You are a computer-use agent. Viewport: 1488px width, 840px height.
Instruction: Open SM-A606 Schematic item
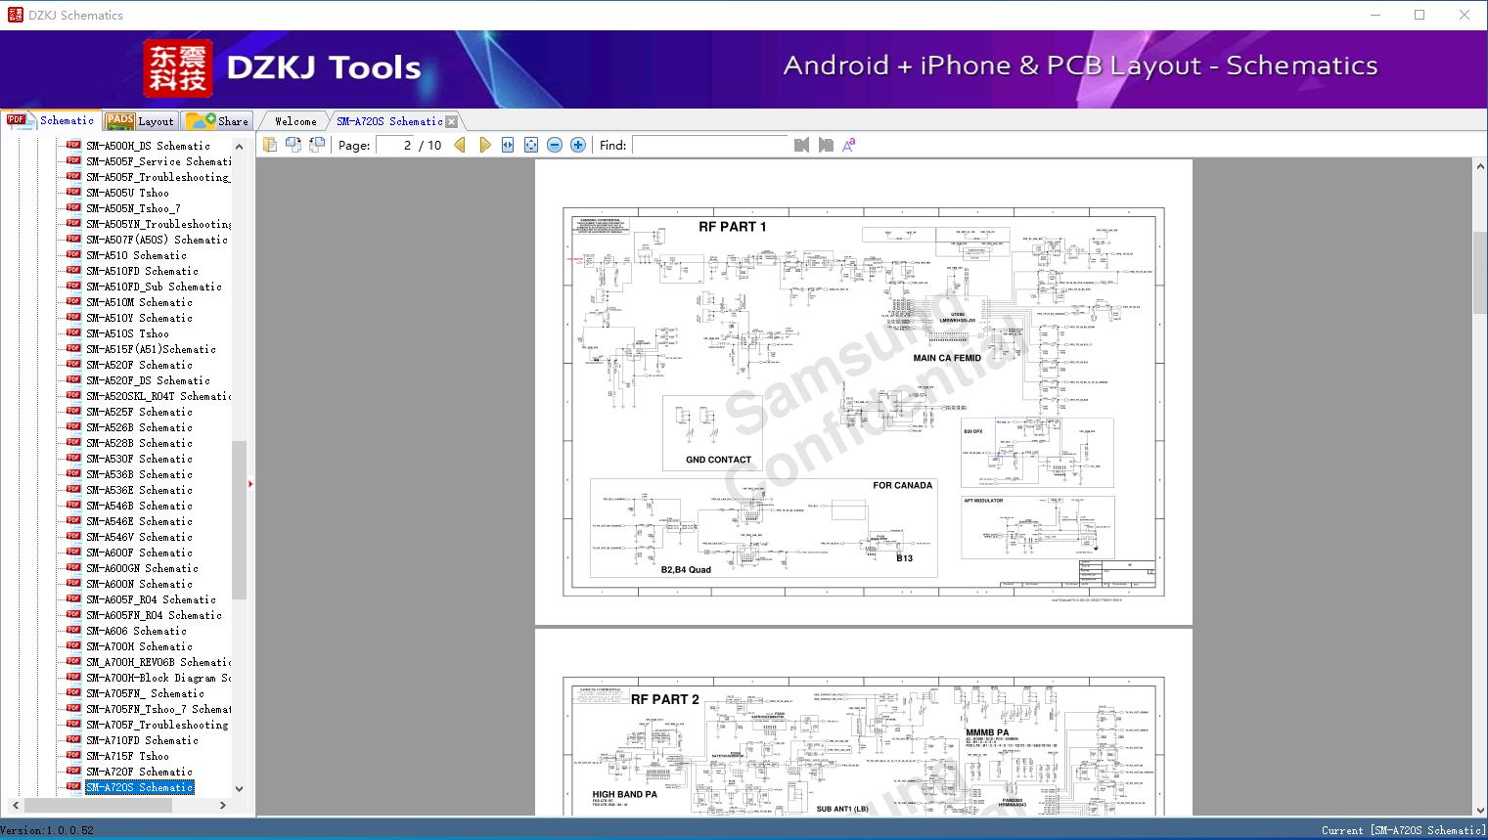(x=136, y=631)
